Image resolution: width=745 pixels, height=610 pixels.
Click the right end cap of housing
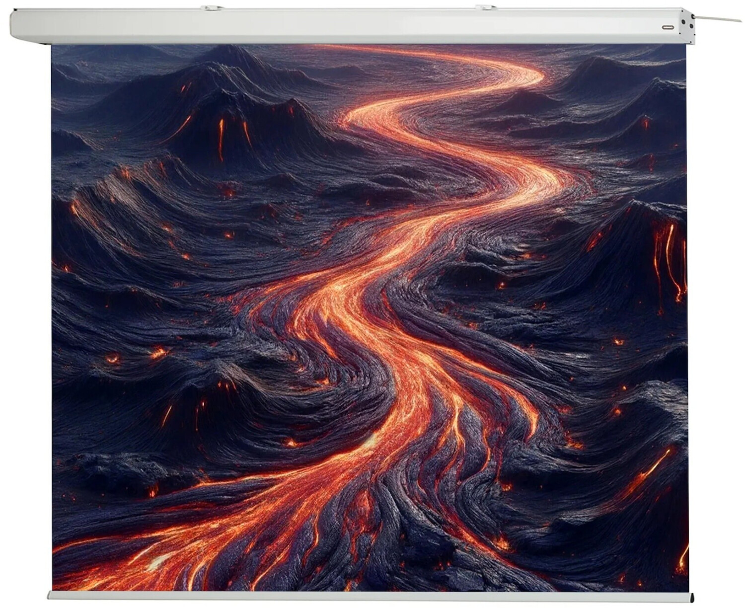686,24
